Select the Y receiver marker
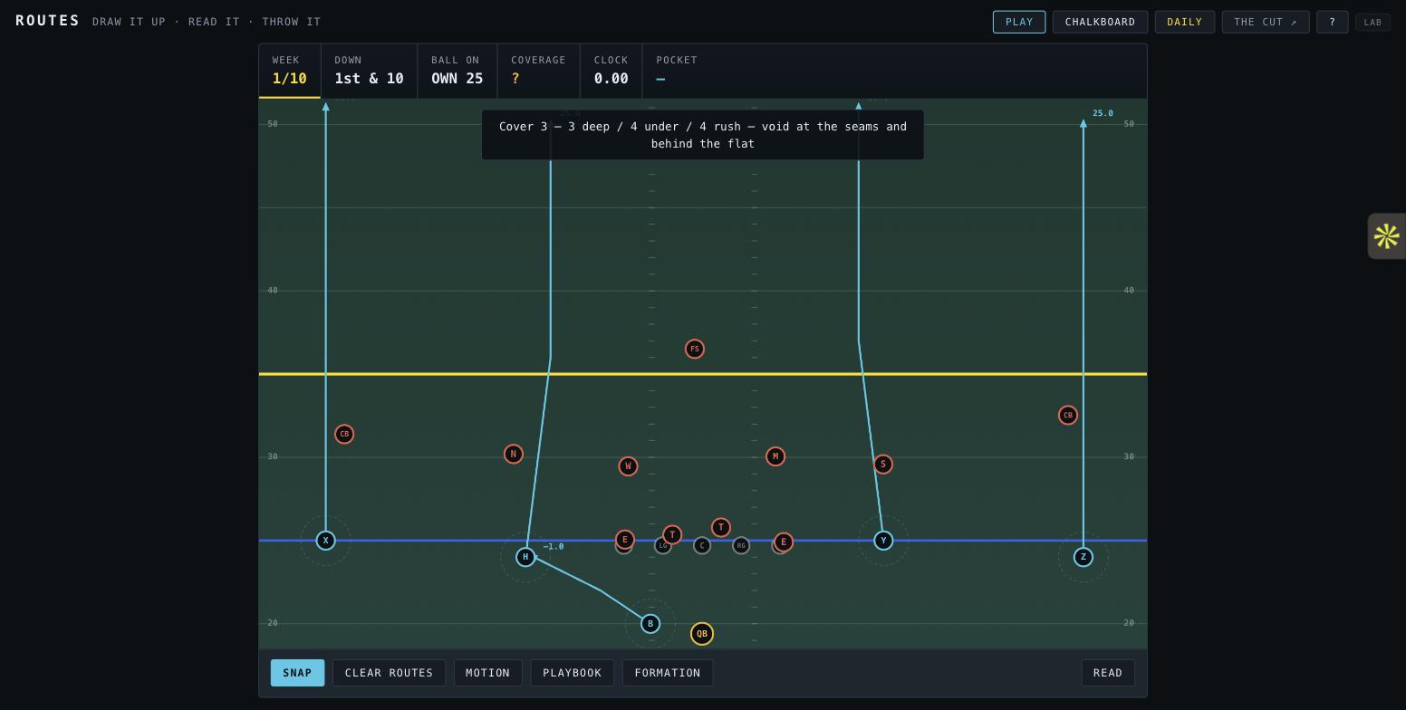 pos(883,541)
